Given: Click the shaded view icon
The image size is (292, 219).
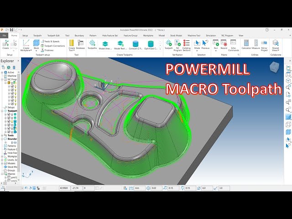Looking at the screenshot, I should 288,117.
